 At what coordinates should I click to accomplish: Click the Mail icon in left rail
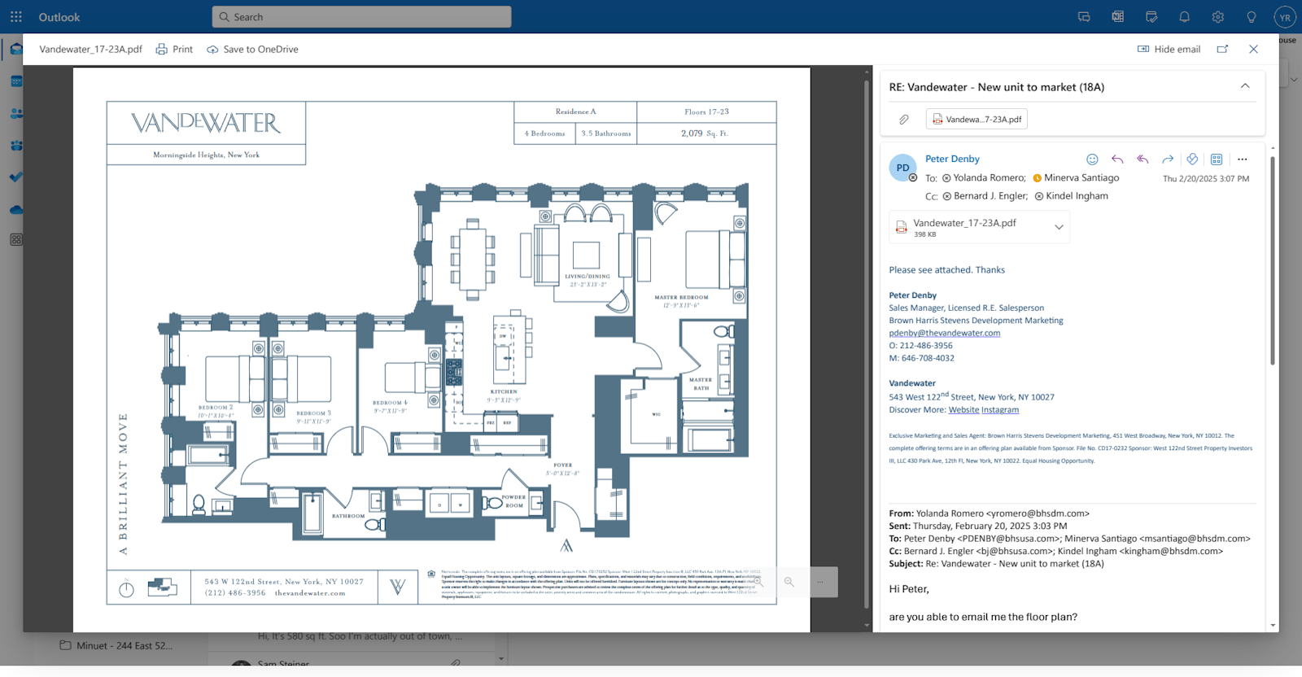[15, 50]
